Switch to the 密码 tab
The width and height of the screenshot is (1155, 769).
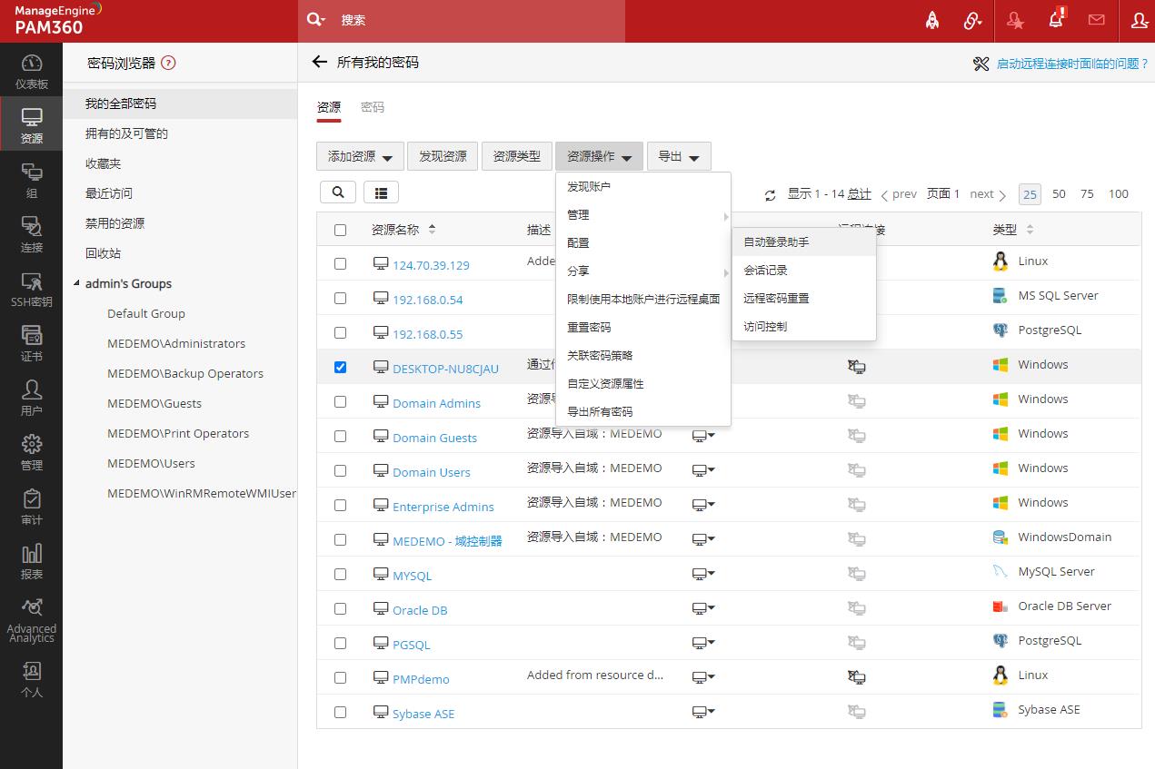373,107
